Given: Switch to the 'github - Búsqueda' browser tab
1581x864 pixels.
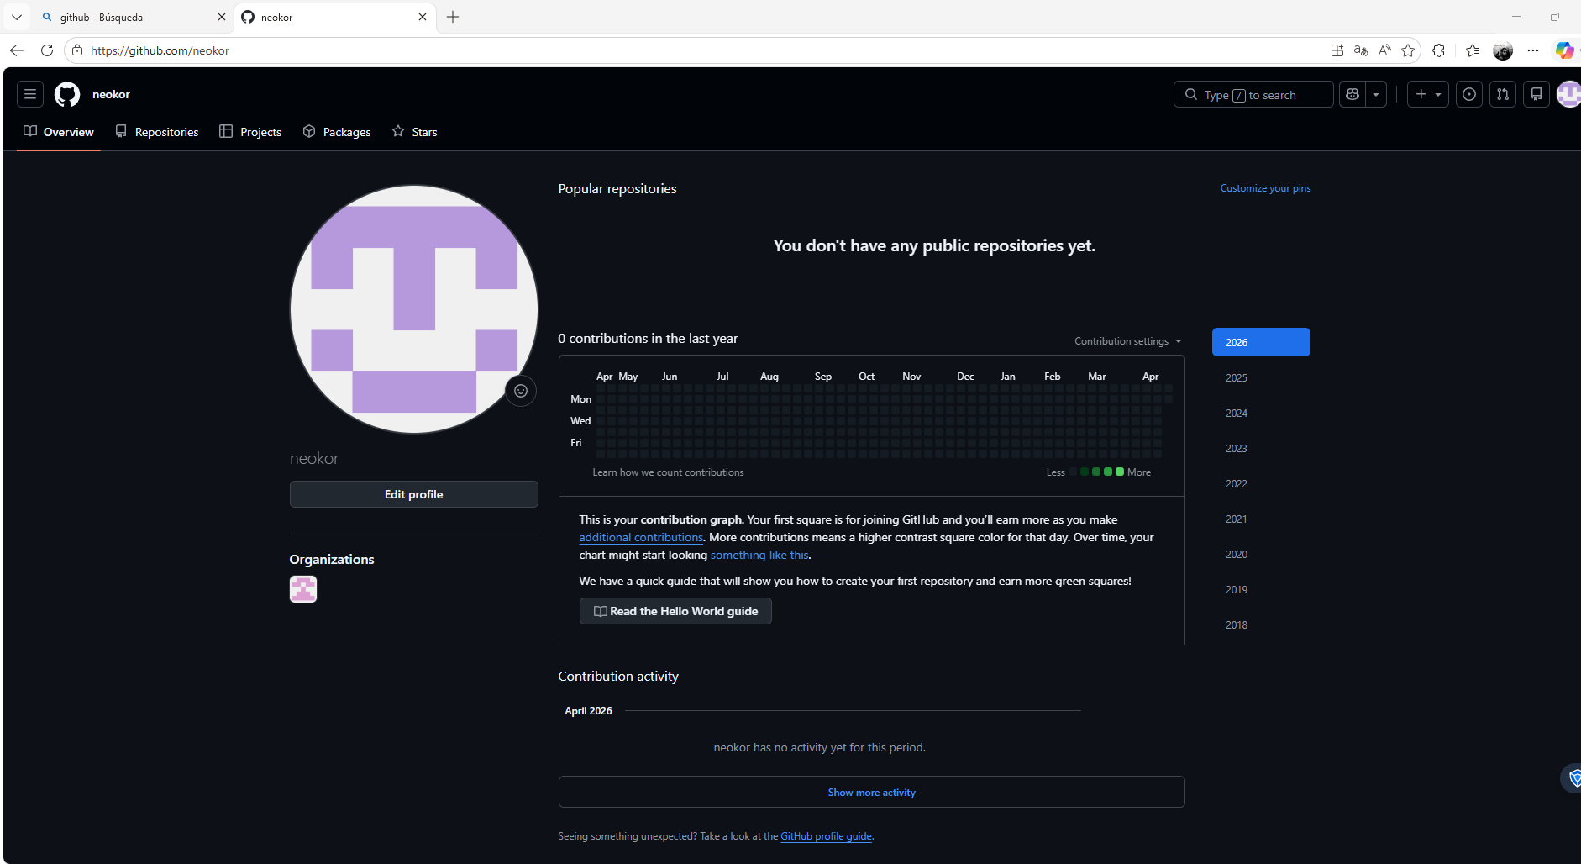Looking at the screenshot, I should 133,17.
